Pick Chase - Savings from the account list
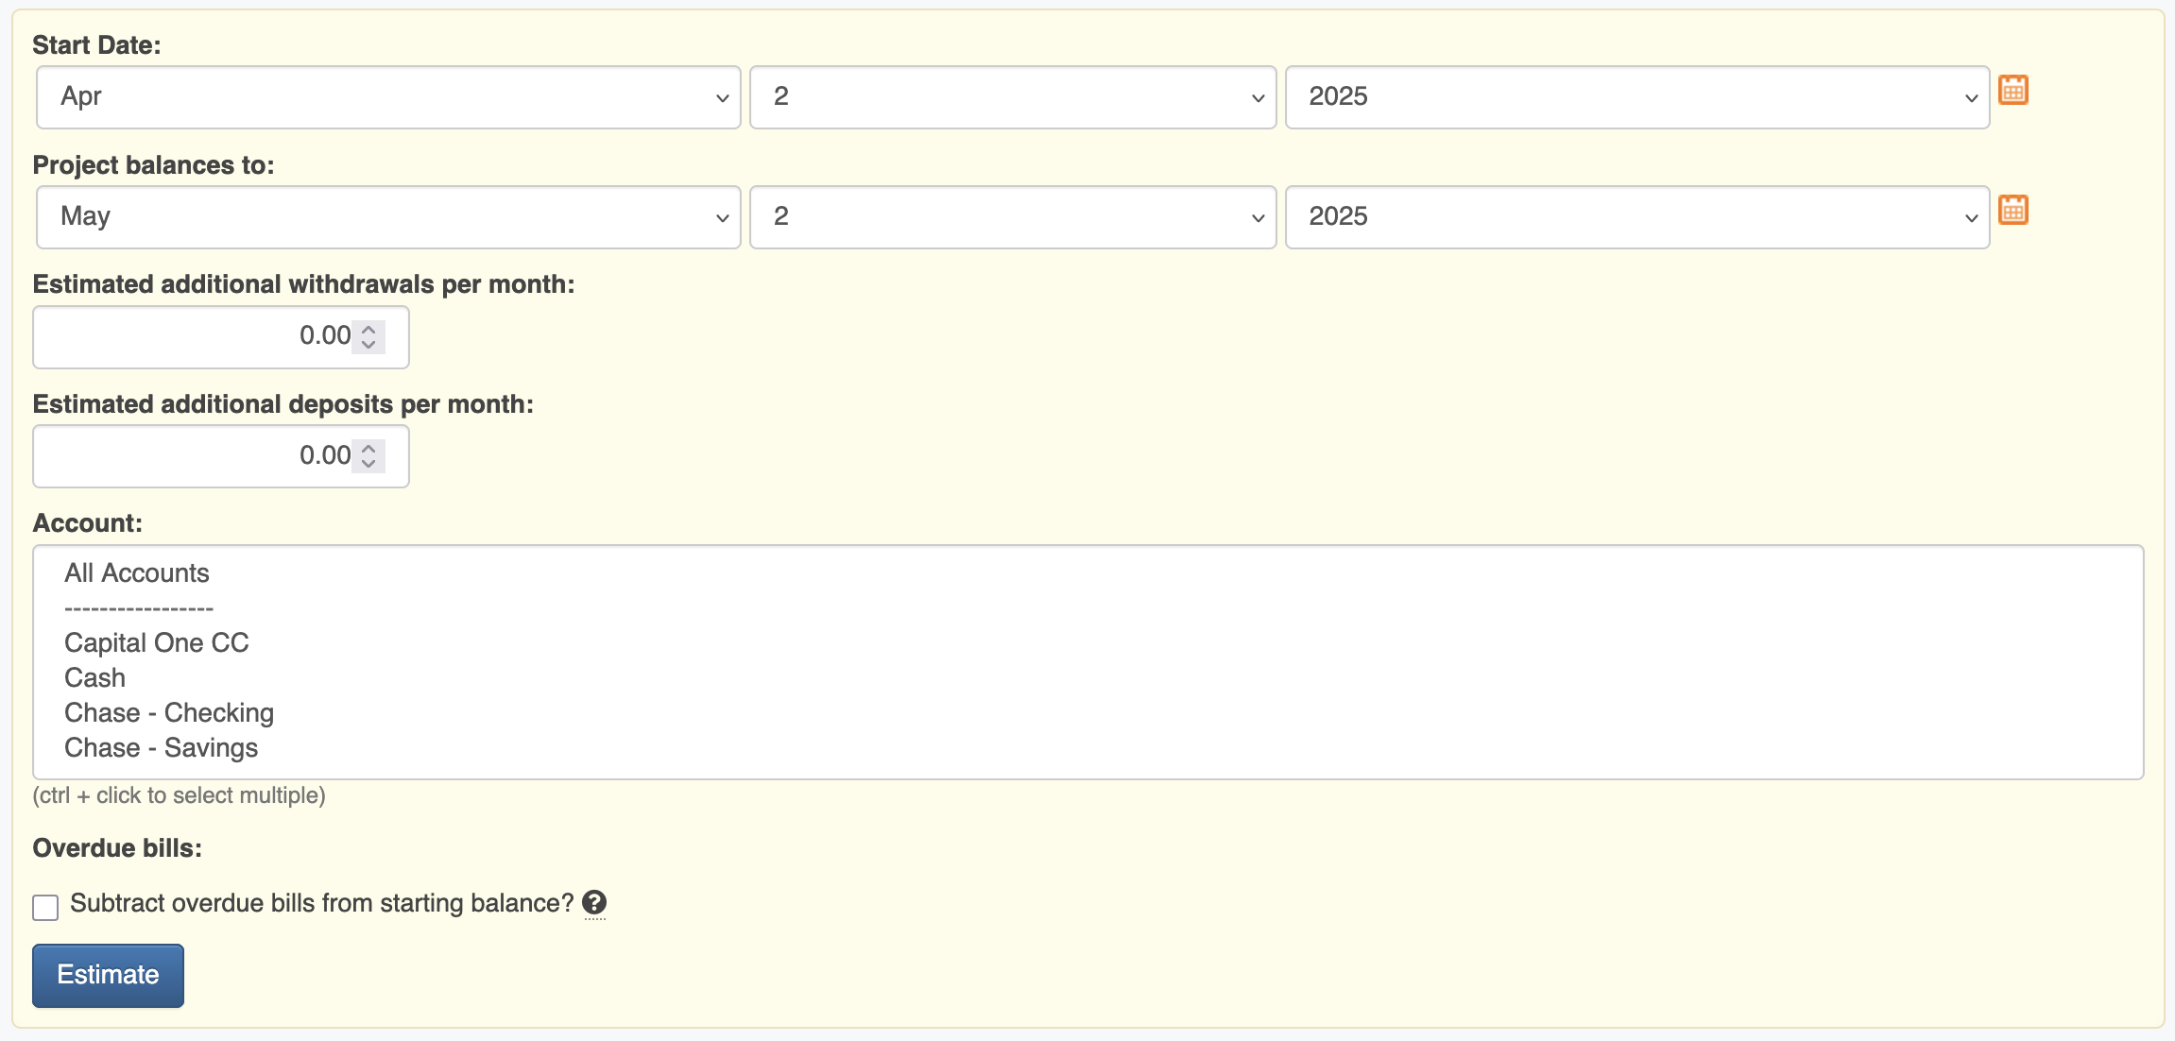The width and height of the screenshot is (2175, 1041). 162,748
